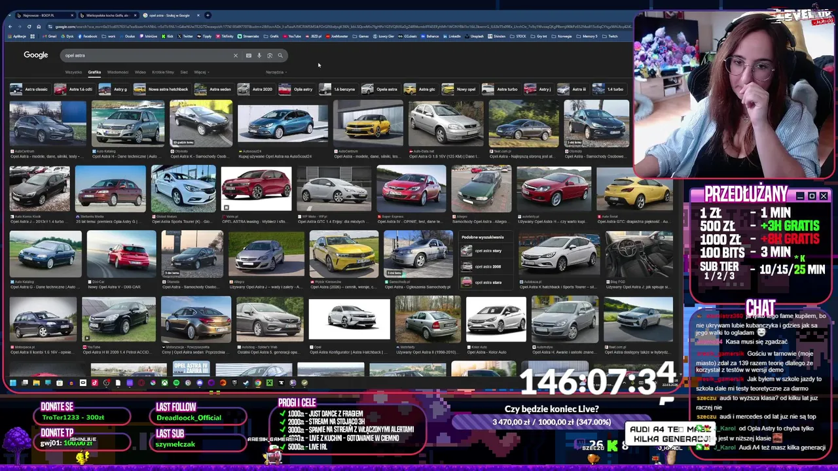Start voice search with the microphone icon

point(259,56)
